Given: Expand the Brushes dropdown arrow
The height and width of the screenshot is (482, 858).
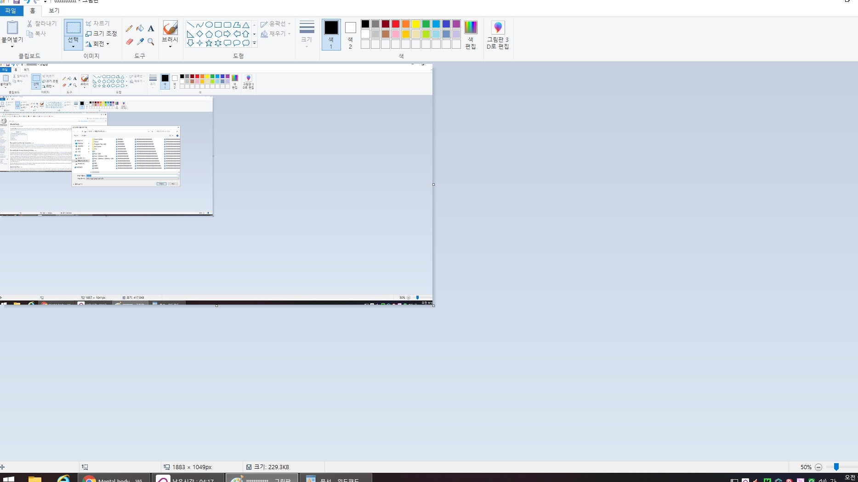Looking at the screenshot, I should point(170,47).
